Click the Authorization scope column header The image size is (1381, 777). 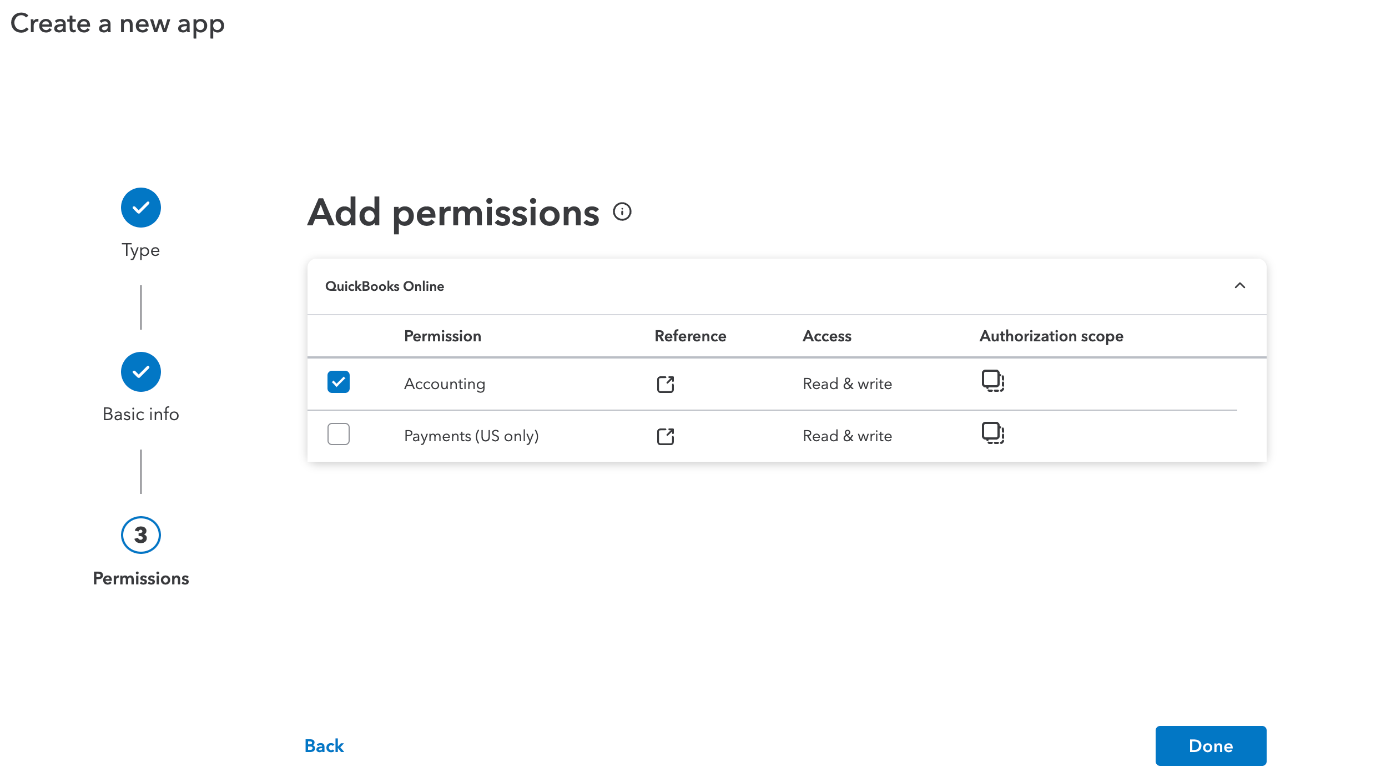[1051, 336]
